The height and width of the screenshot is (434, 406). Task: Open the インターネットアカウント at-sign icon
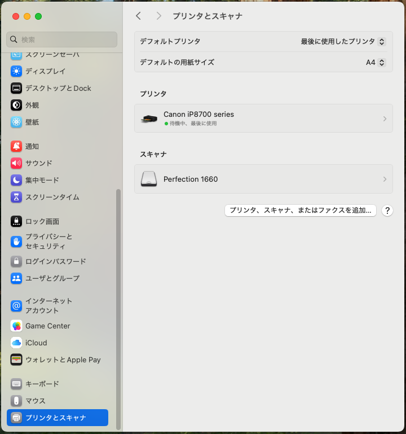16,305
